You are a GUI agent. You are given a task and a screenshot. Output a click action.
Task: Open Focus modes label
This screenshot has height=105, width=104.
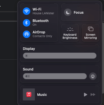[79, 13]
